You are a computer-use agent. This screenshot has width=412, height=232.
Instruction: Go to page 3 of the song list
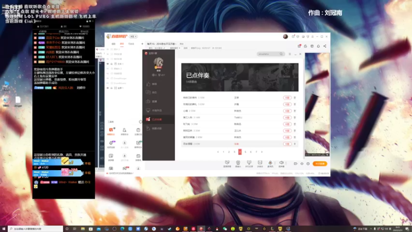(234, 152)
